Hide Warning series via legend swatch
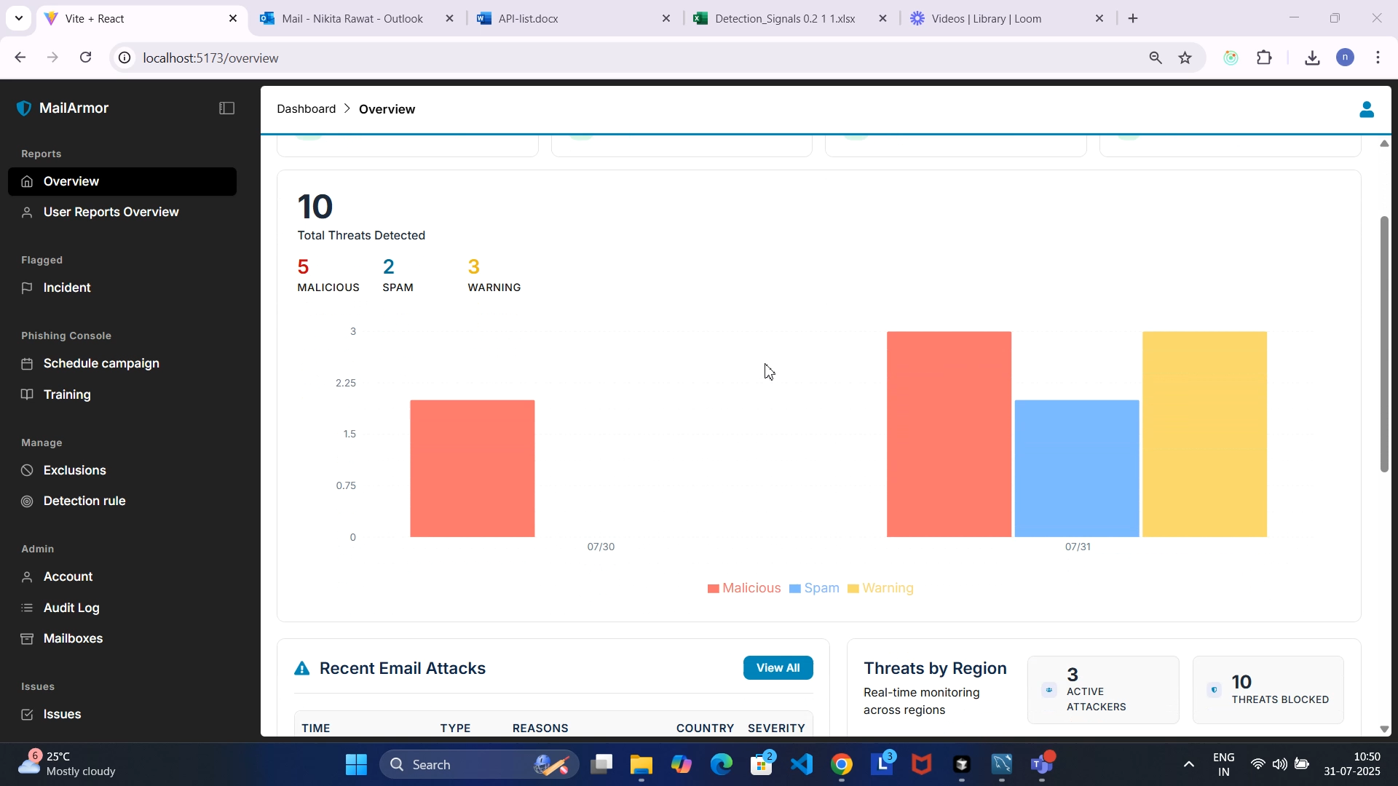This screenshot has width=1398, height=786. coord(853,589)
